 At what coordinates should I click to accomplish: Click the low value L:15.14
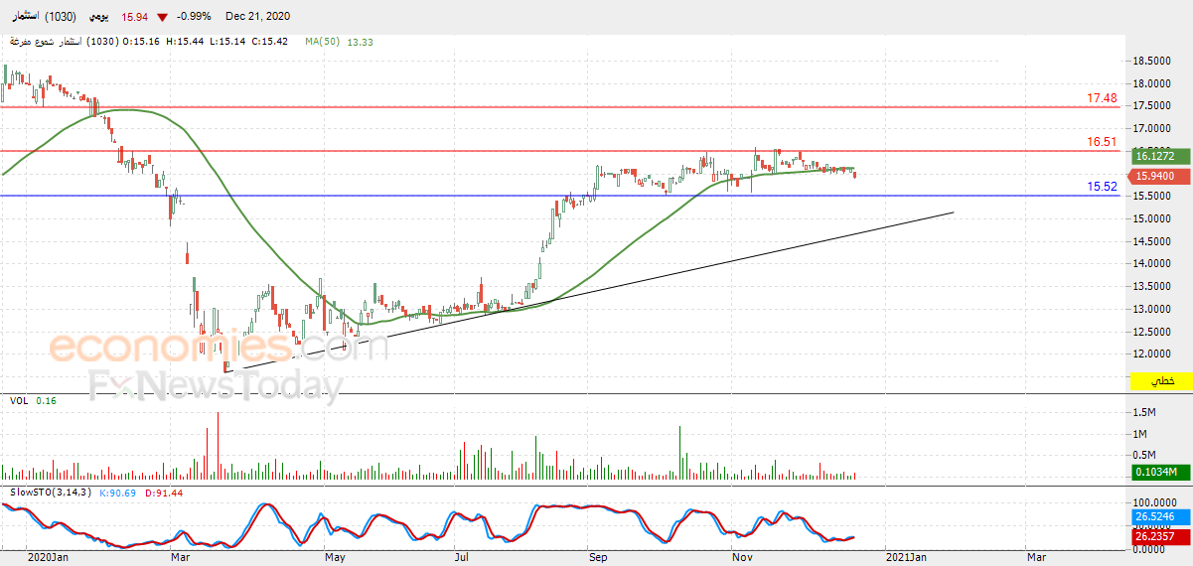coord(226,42)
